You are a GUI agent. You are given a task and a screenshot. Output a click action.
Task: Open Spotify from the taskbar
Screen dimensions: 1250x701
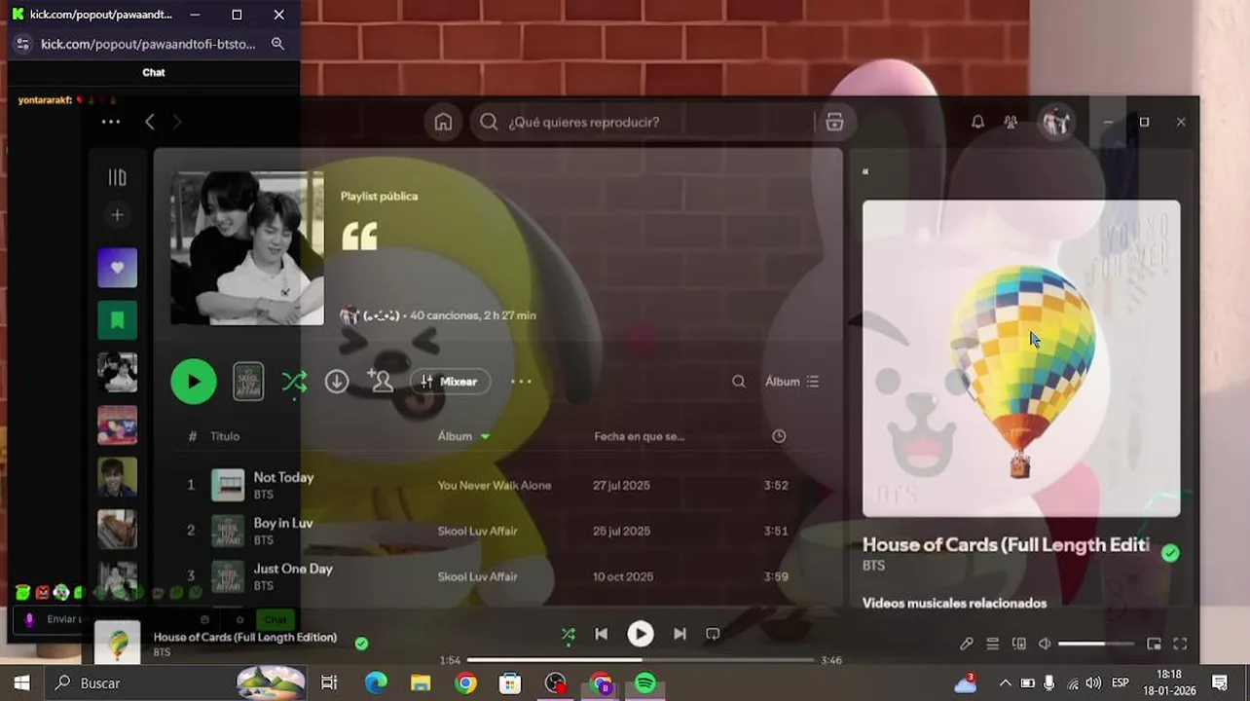click(644, 683)
